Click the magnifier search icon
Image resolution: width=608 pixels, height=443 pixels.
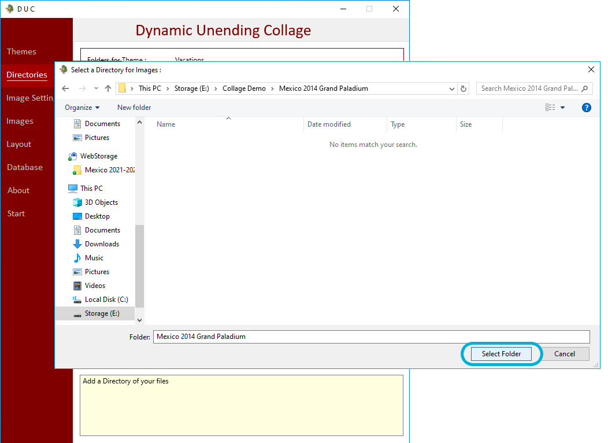click(585, 88)
